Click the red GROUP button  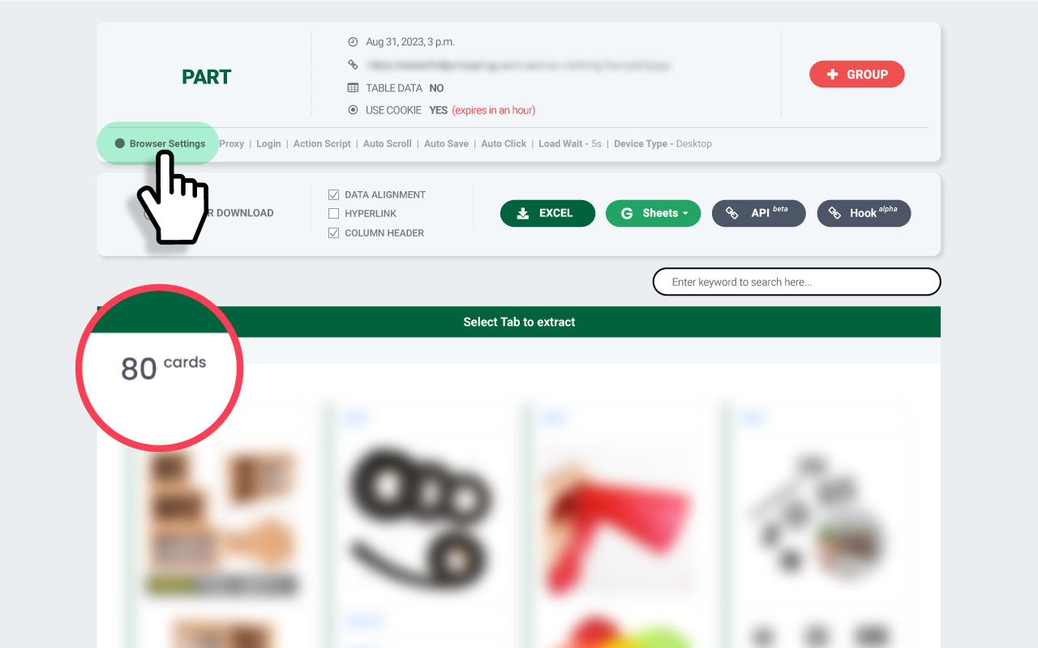(x=857, y=75)
